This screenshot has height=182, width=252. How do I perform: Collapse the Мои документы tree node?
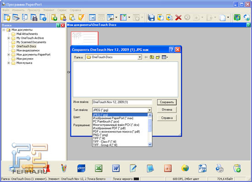[4, 30]
